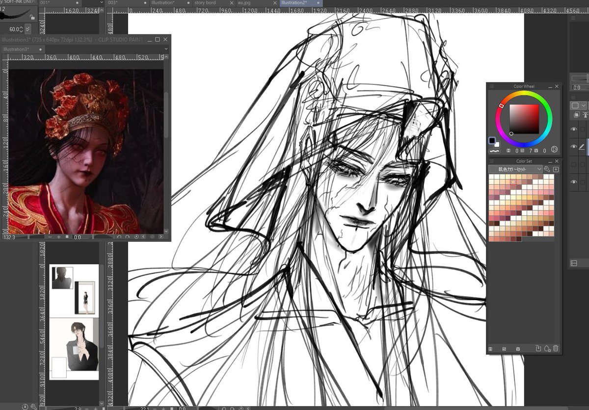589x410 pixels.
Task: Import a color set with download icon
Action: tap(556, 169)
